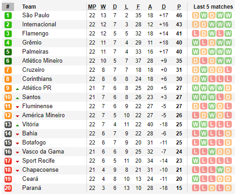This screenshot has width=235, height=194.
Task: Click Cruzeiro's red L result badge
Action: tap(228, 70)
